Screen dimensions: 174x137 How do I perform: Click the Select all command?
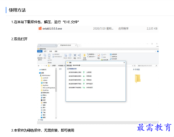pos(113,54)
